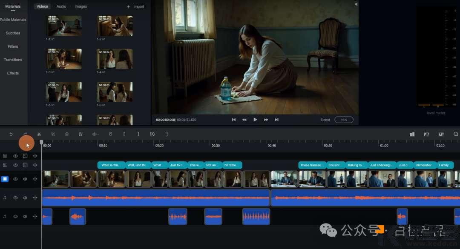This screenshot has width=460, height=249.
Task: Select the 1-2 v1 video thumbnail
Action: click(x=115, y=26)
